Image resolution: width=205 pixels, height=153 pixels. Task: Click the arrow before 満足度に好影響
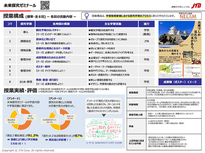[x=46, y=140]
